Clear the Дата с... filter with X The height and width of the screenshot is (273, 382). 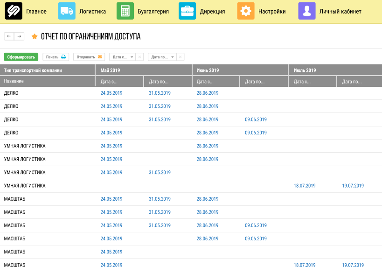click(139, 57)
